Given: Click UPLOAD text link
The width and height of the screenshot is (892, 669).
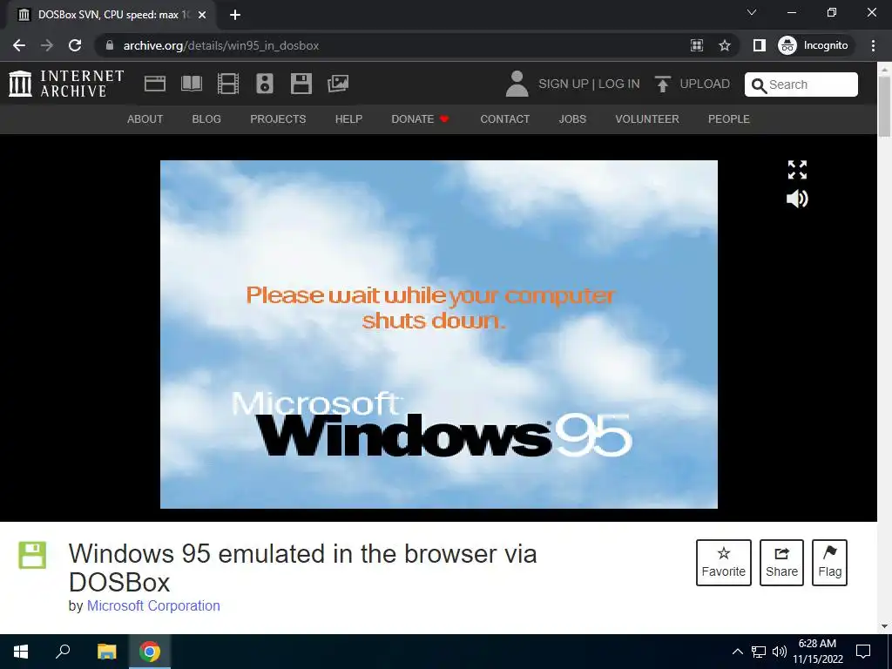Looking at the screenshot, I should (705, 84).
